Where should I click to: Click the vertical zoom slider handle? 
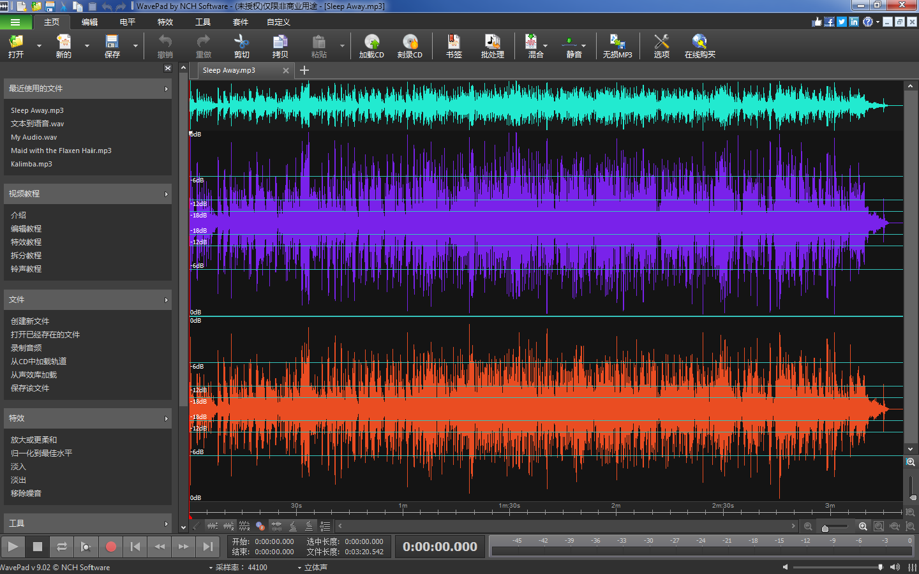(x=913, y=497)
